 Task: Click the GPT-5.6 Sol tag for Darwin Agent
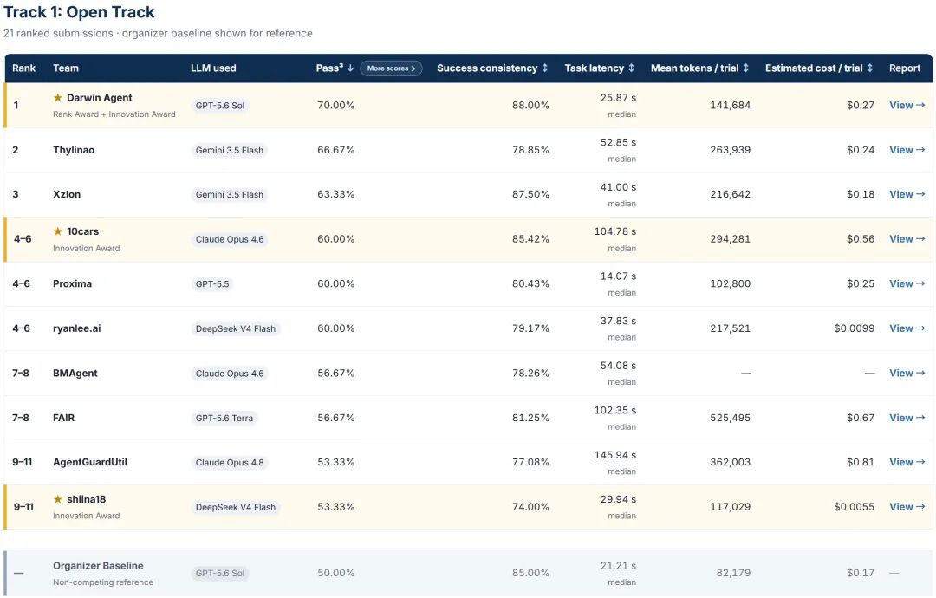[220, 106]
